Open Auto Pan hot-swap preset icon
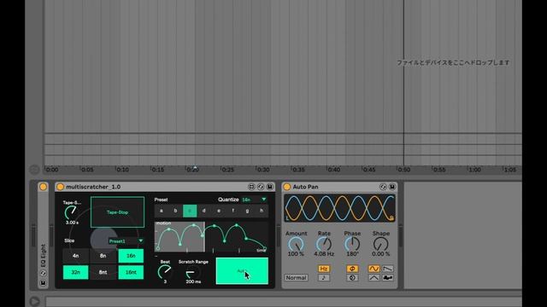The width and height of the screenshot is (547, 307). point(383,187)
